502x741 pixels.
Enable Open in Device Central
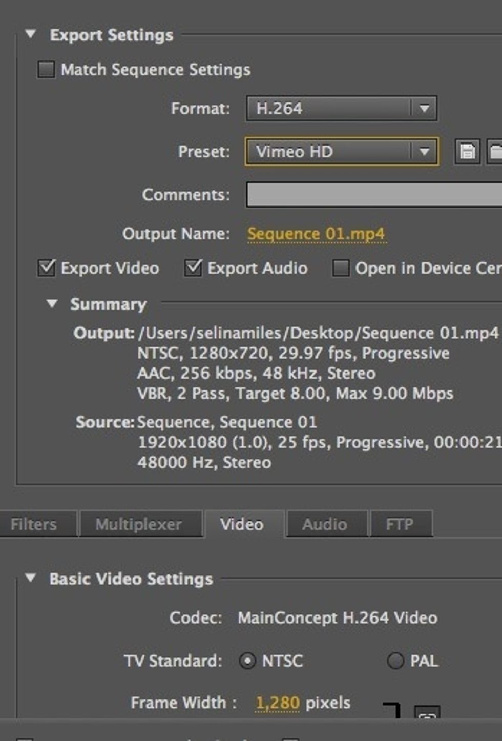340,268
